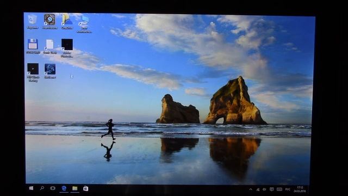Open taskbar search magnifier
Screen dimensions: 348x196
[42, 188]
